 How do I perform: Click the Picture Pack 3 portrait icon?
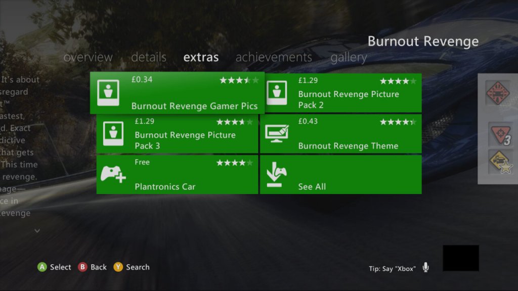[113, 133]
